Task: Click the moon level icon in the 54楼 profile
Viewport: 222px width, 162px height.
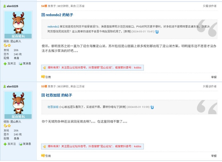Action: click(5, 45)
